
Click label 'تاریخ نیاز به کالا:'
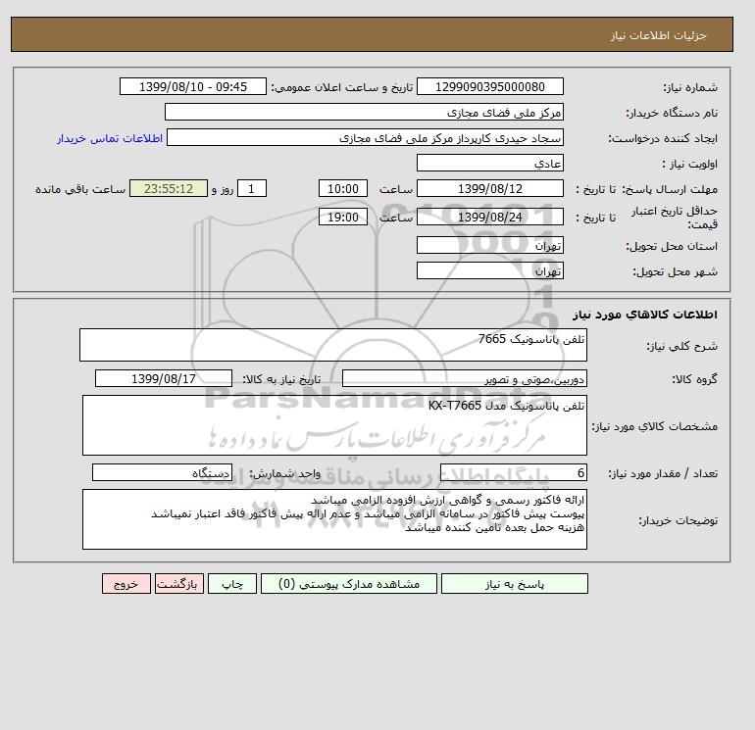click(x=281, y=379)
